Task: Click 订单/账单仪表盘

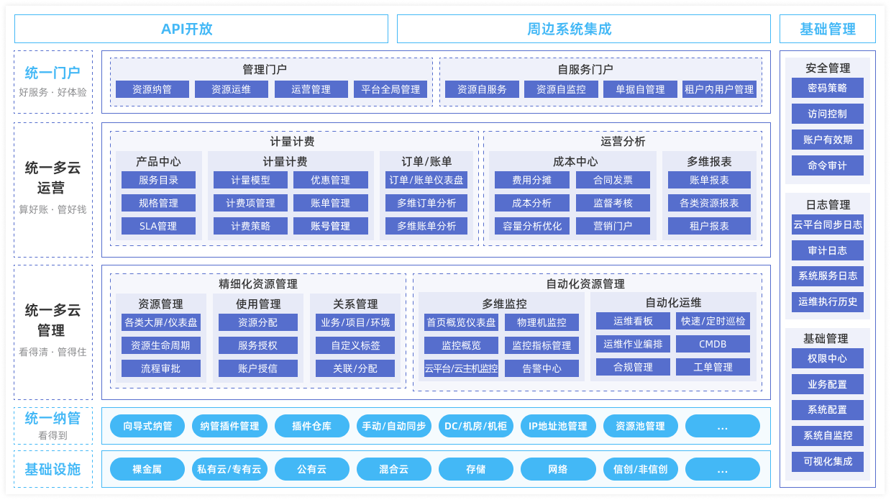Action: (428, 180)
